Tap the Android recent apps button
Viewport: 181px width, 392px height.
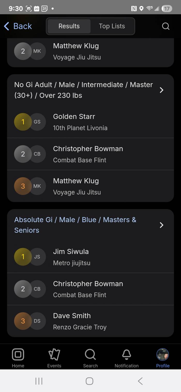pyautogui.click(x=39, y=381)
